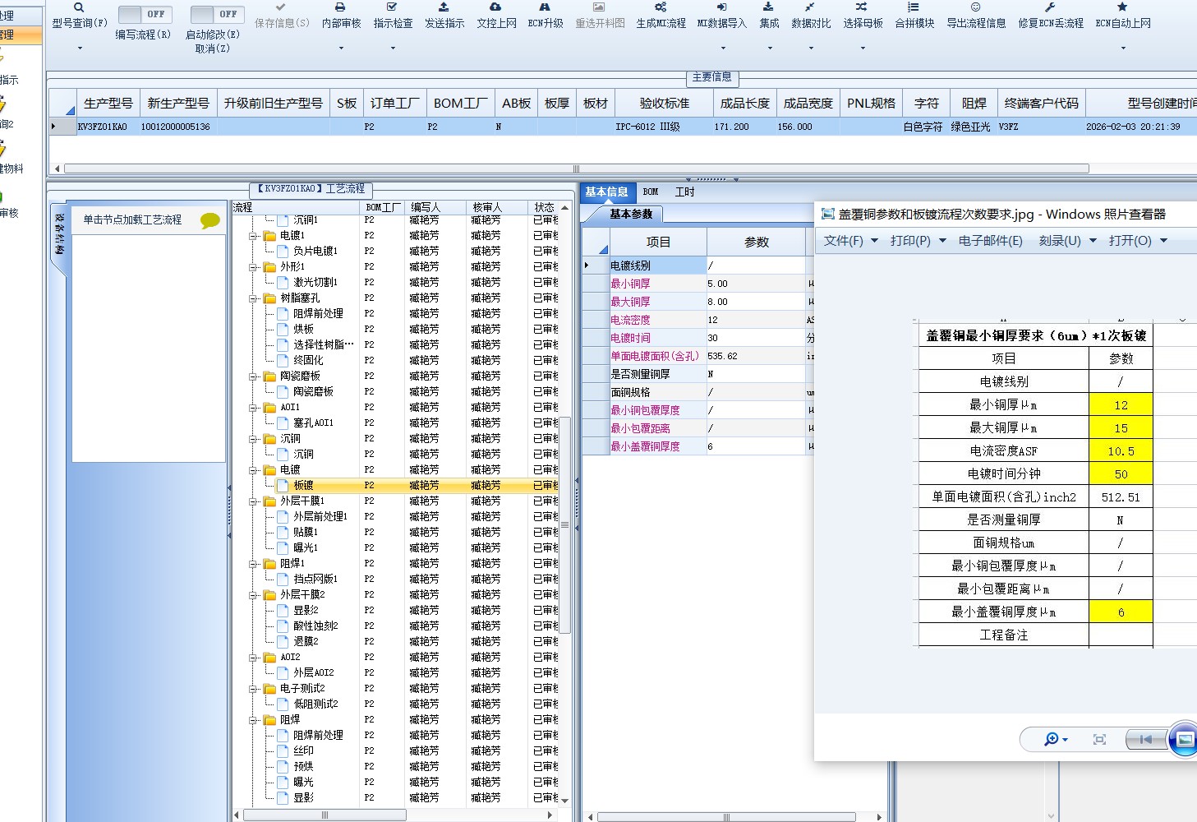The image size is (1197, 822).
Task: Click the folder icon of 外层干膜1 node
Action: pos(270,501)
